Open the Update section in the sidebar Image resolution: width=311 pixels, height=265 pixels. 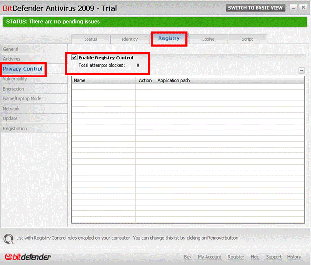(x=10, y=119)
